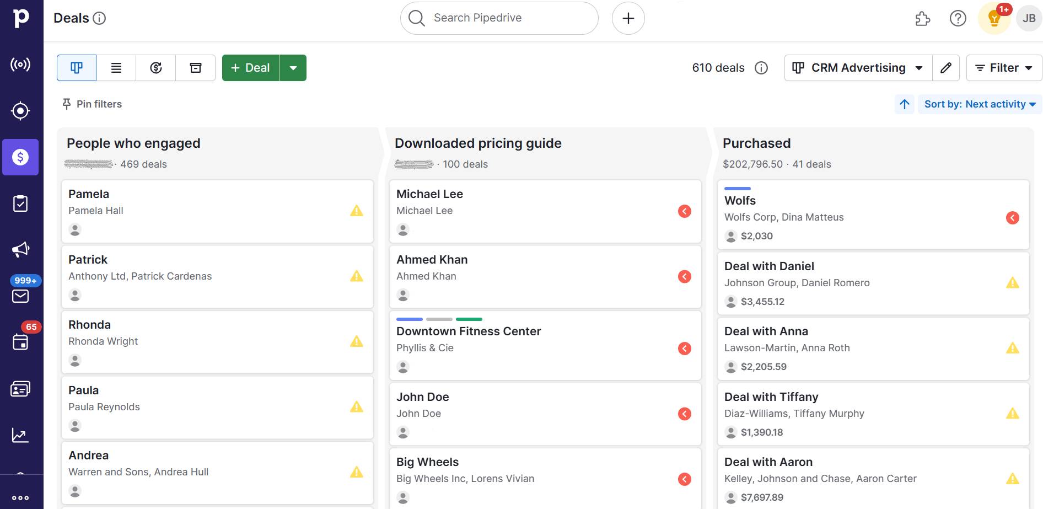Open the Activities calendar icon in sidebar
Screen dimensions: 1043x509
20,342
